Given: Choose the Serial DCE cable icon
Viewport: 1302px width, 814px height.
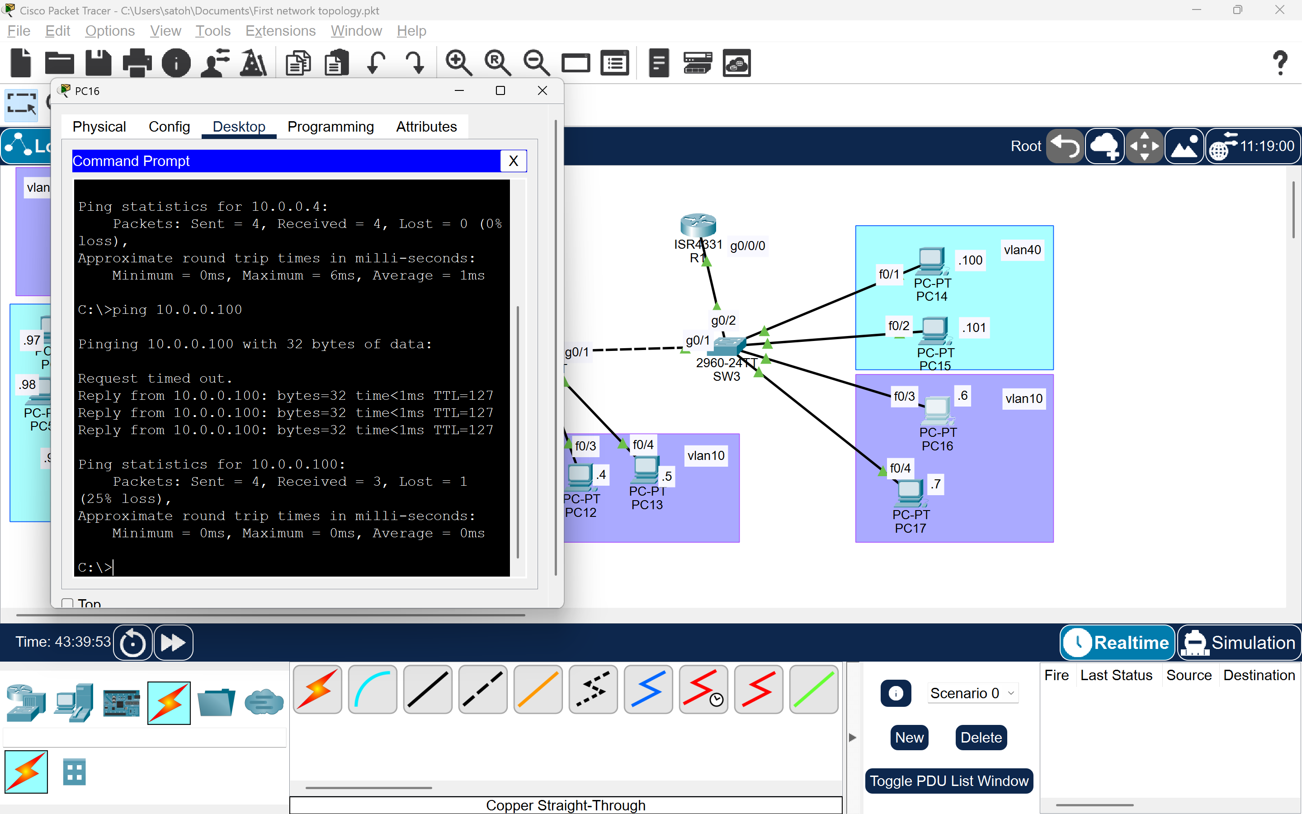Looking at the screenshot, I should pyautogui.click(x=703, y=690).
